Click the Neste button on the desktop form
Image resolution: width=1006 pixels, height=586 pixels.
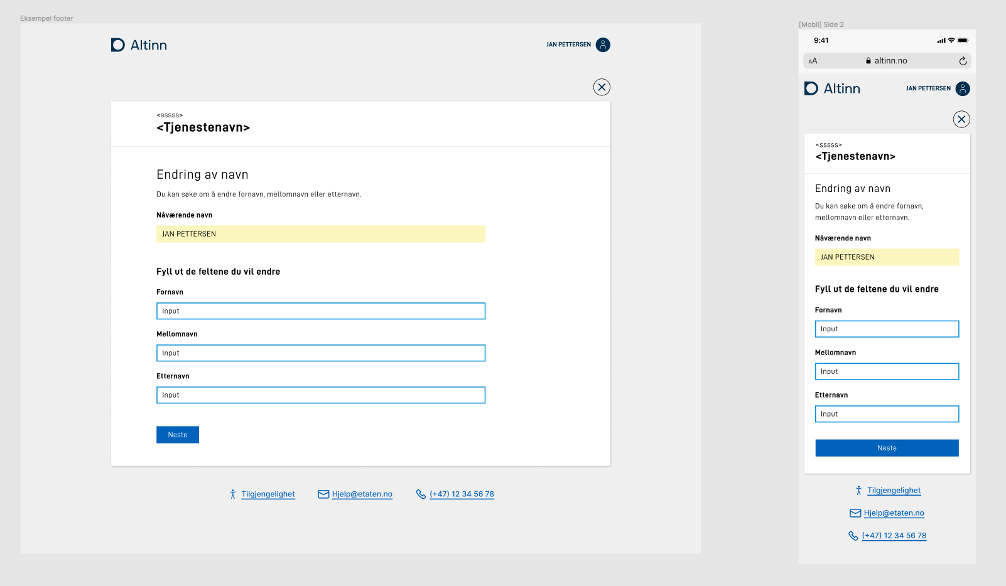tap(177, 434)
